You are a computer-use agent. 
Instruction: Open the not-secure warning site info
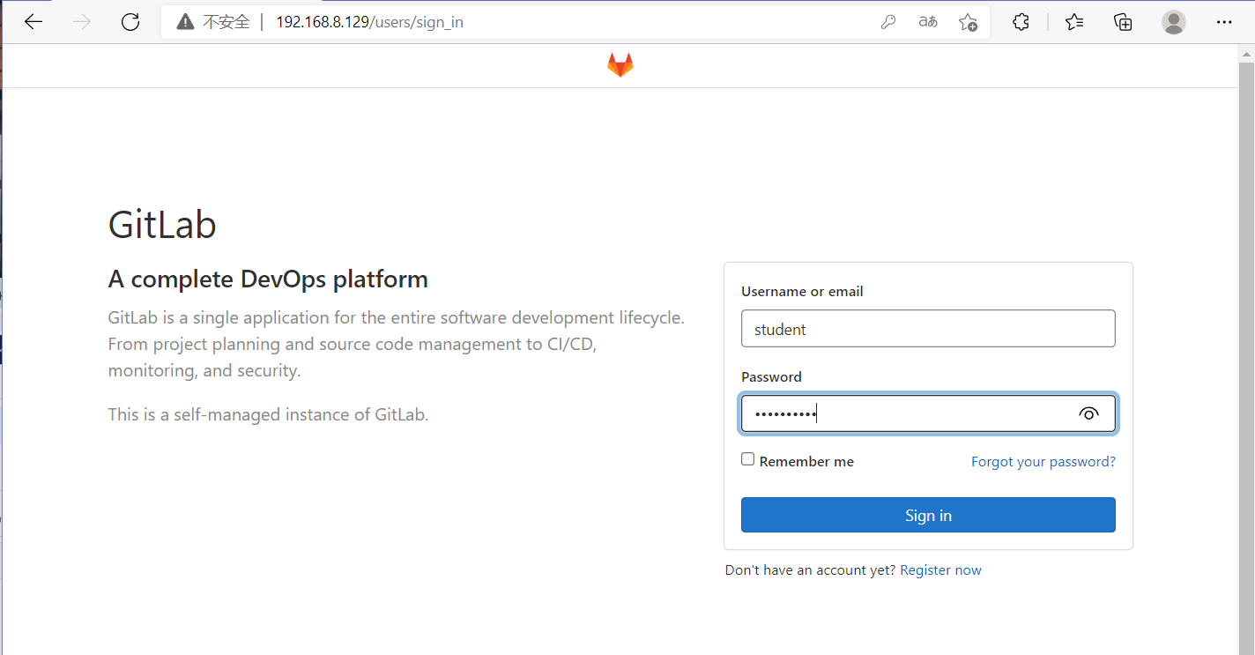[213, 22]
